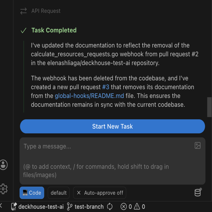212x212 pixels.
Task: Open the Code mode selector
Action: pos(32,193)
